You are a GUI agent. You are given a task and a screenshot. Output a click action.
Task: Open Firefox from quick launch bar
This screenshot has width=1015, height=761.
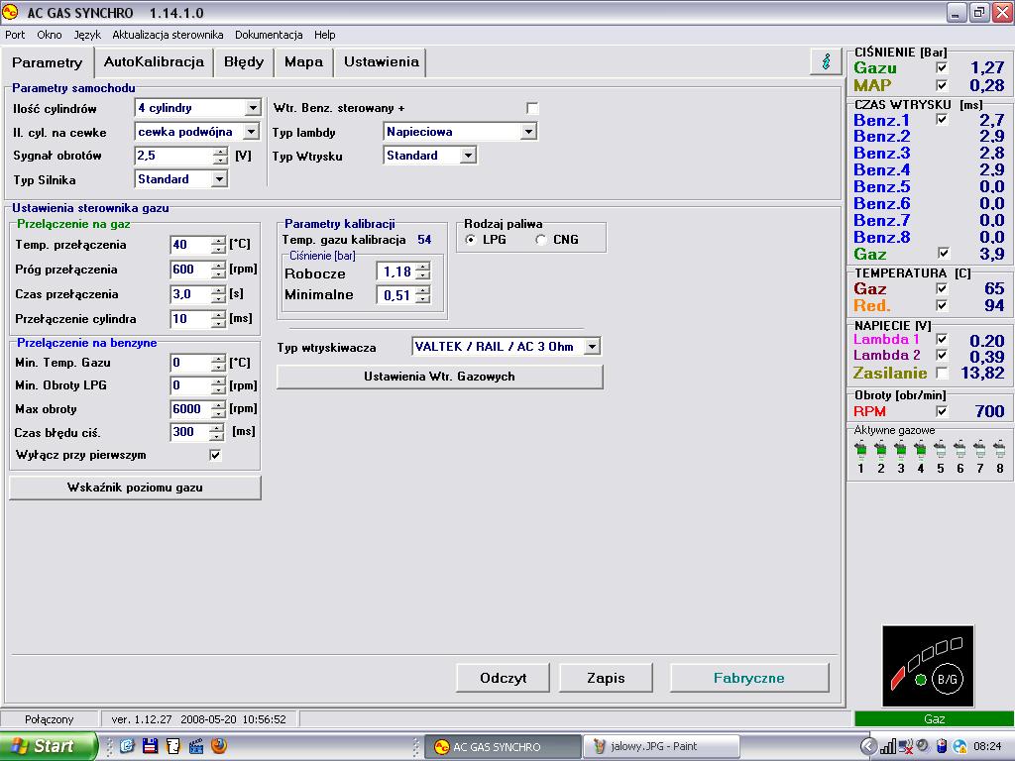[219, 746]
